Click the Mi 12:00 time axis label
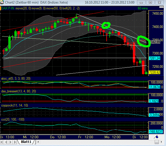This screenshot has width=166, height=146. (31, 137)
